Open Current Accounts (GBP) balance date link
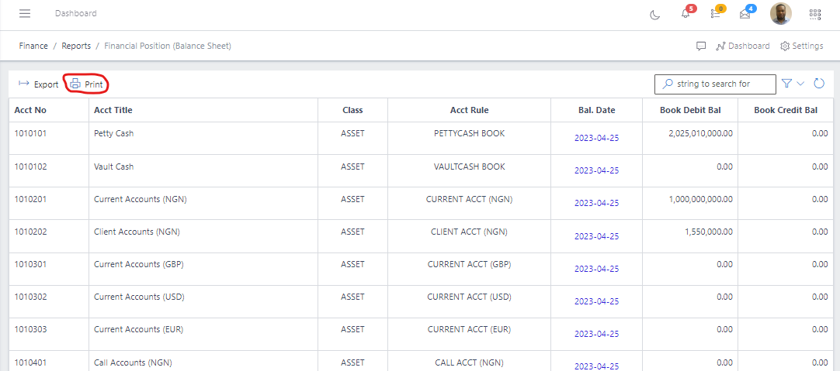Viewport: 840px width, 371px height. click(x=596, y=269)
